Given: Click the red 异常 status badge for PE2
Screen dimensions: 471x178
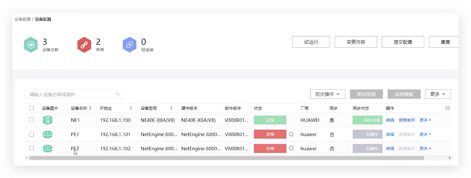Looking at the screenshot, I should (270, 149).
